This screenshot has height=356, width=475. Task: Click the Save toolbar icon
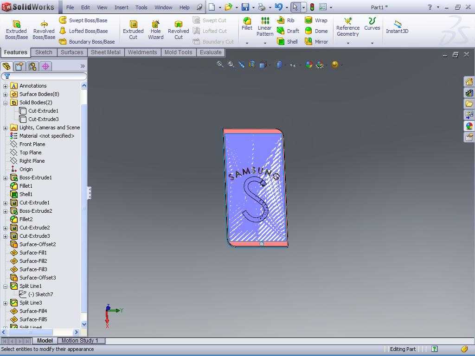click(245, 7)
